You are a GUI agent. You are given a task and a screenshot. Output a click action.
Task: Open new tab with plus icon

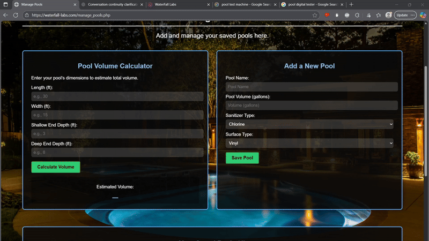click(352, 4)
